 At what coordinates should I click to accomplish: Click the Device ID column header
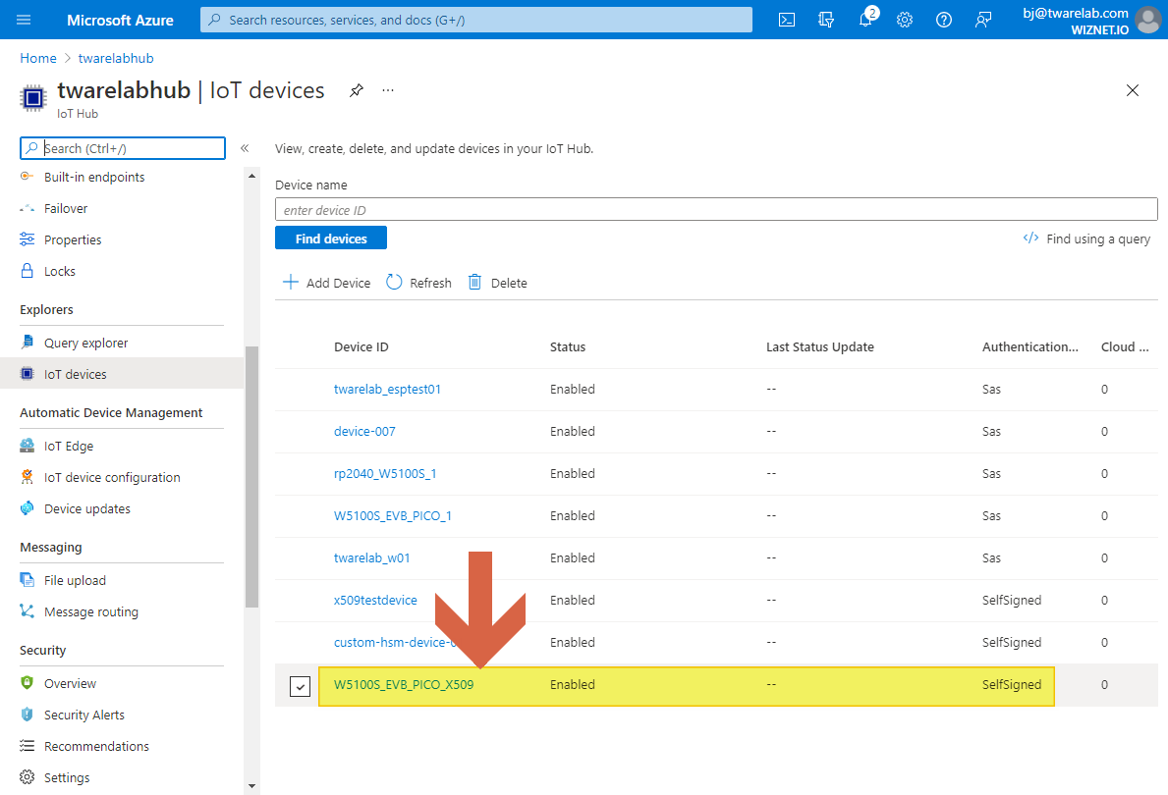point(362,346)
